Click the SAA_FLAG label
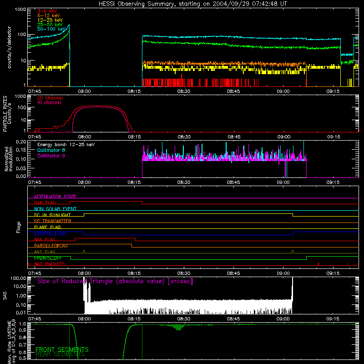 pyautogui.click(x=45, y=239)
